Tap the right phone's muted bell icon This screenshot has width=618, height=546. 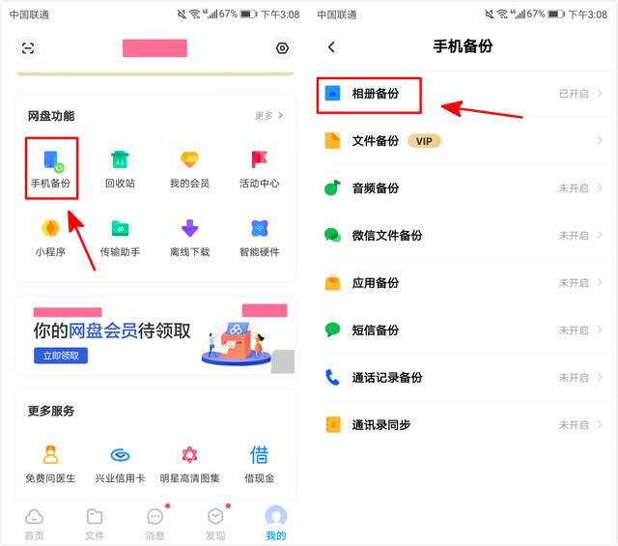point(489,14)
